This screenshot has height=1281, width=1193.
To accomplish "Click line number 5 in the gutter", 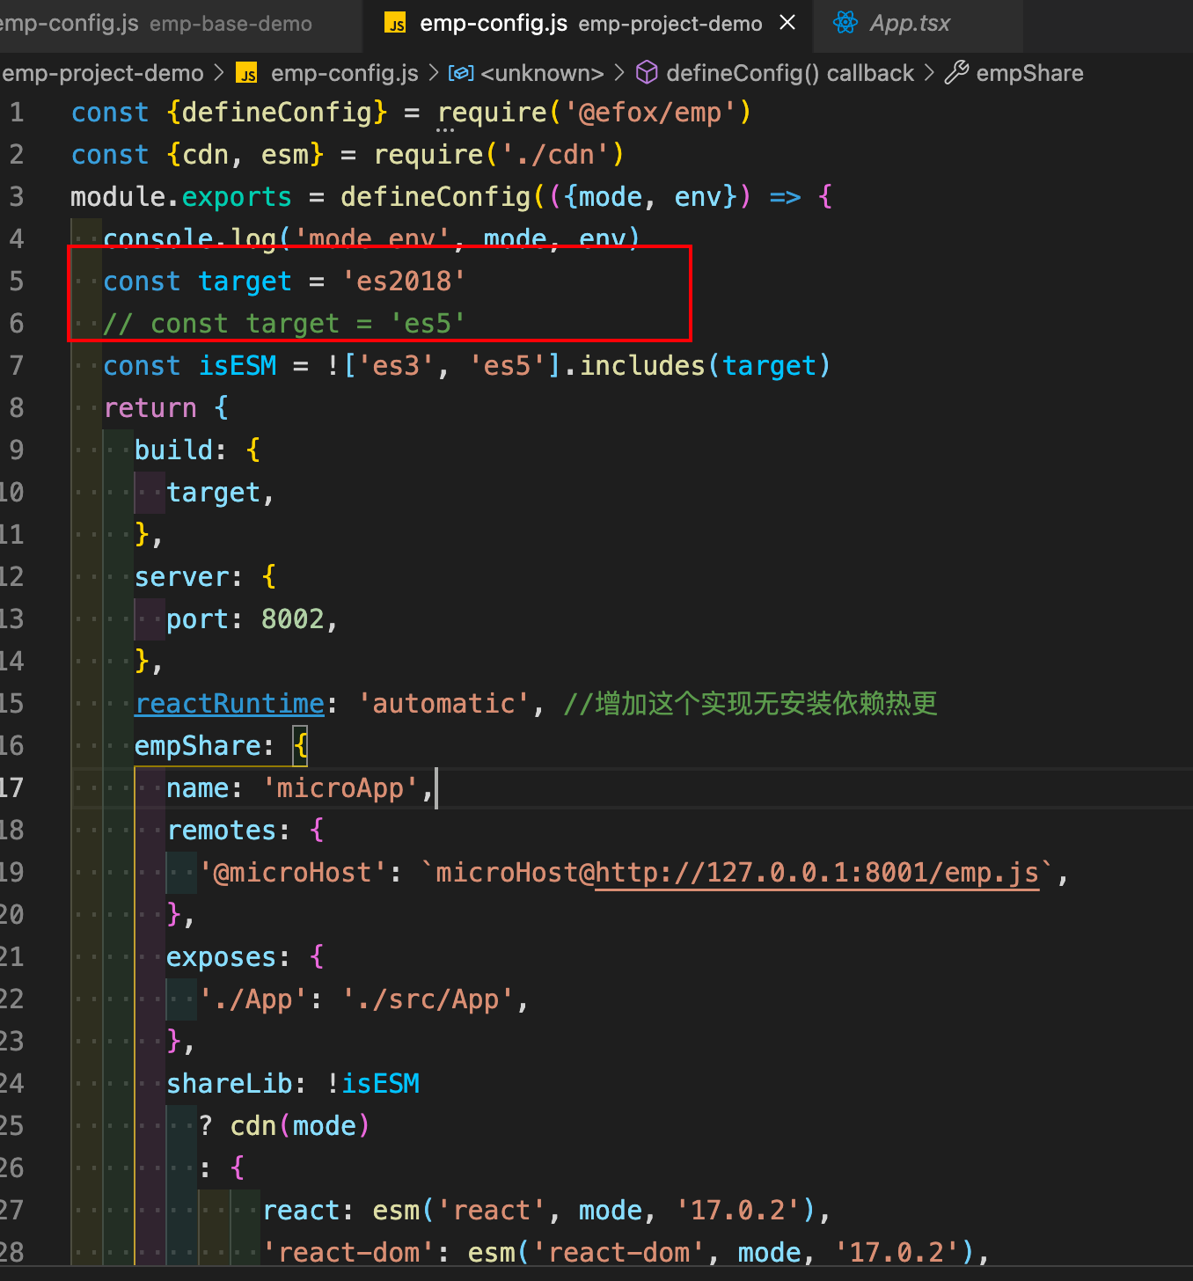I will pos(16,281).
